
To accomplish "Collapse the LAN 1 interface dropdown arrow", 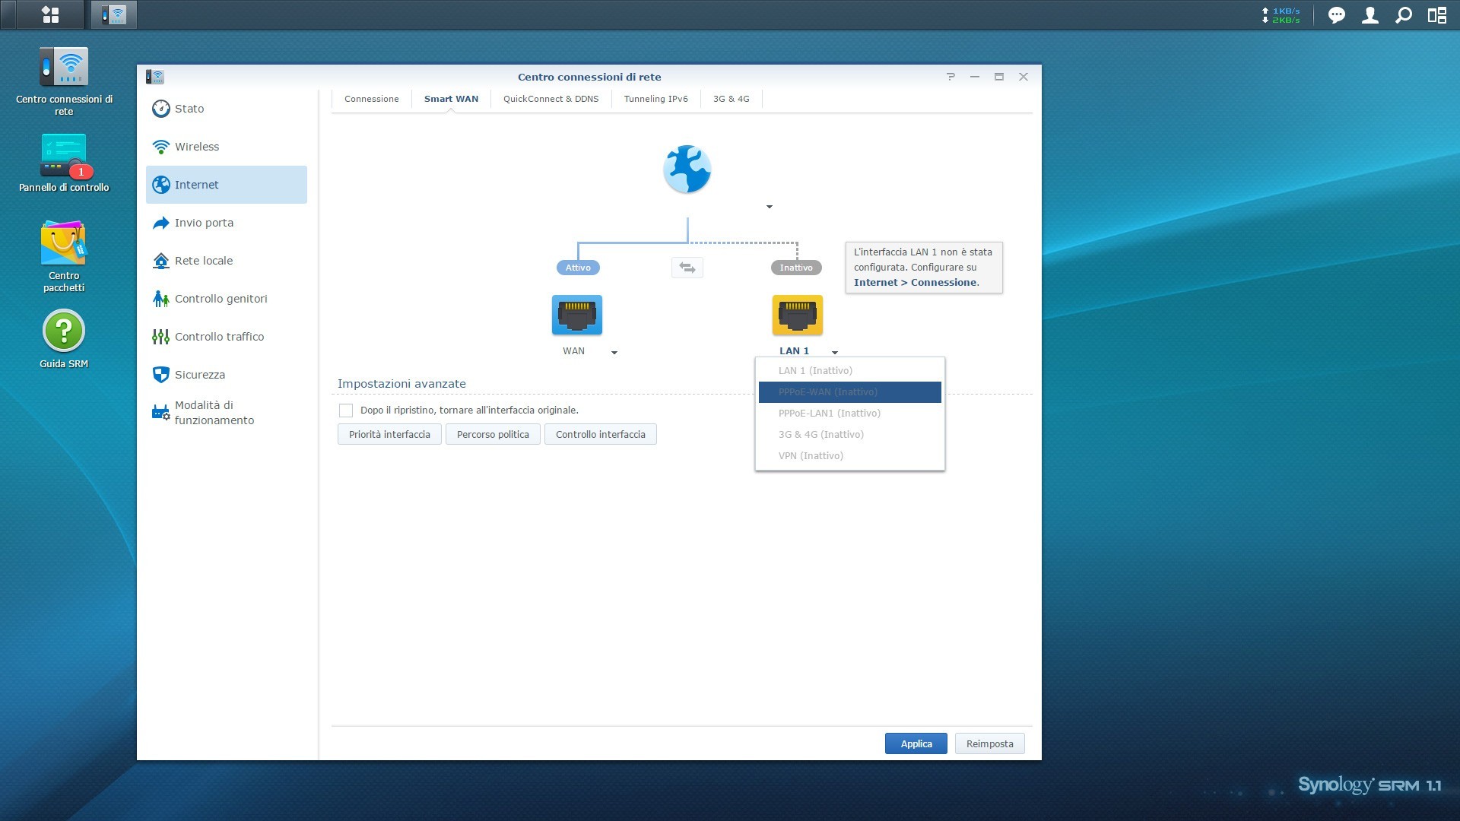I will (x=835, y=352).
